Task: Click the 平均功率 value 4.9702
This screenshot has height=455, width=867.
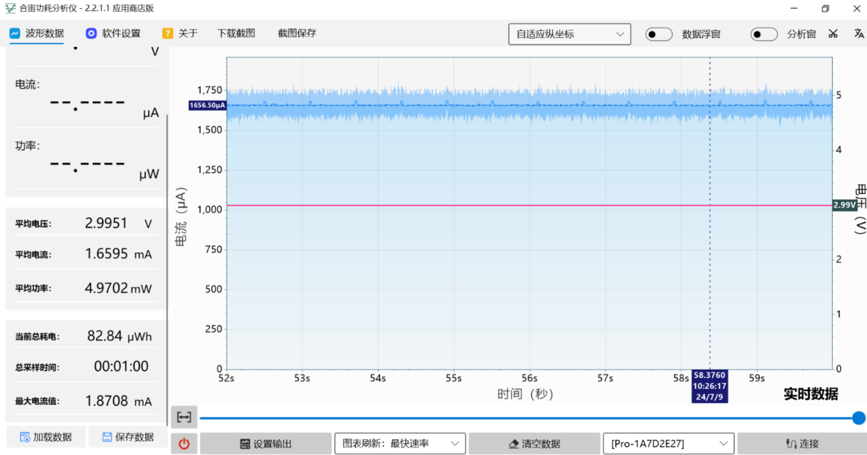Action: pyautogui.click(x=106, y=288)
